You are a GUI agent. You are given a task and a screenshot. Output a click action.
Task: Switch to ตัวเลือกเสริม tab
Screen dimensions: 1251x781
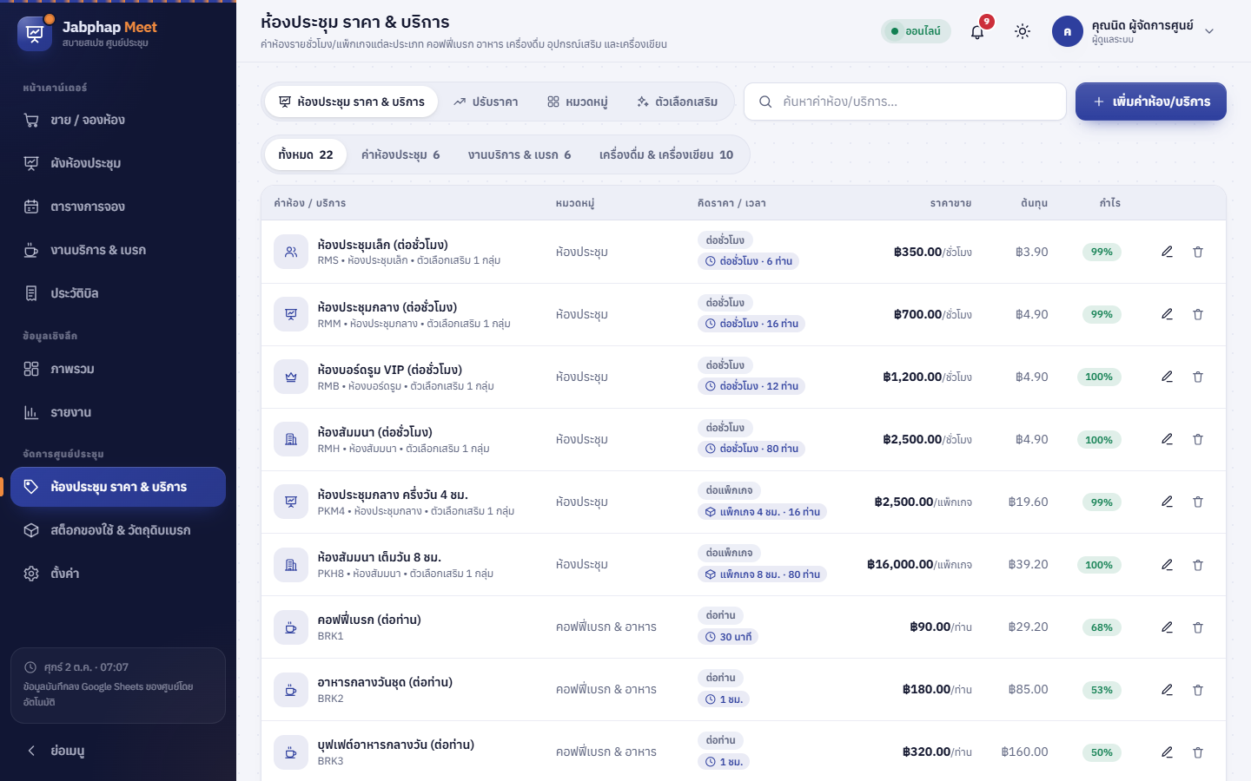click(677, 102)
